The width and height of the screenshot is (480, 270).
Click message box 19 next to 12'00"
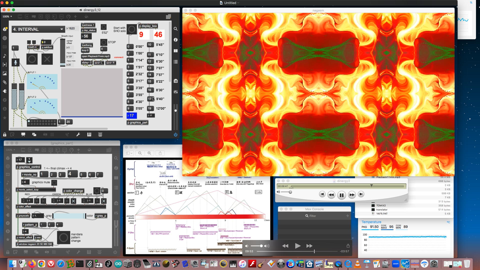point(150,108)
